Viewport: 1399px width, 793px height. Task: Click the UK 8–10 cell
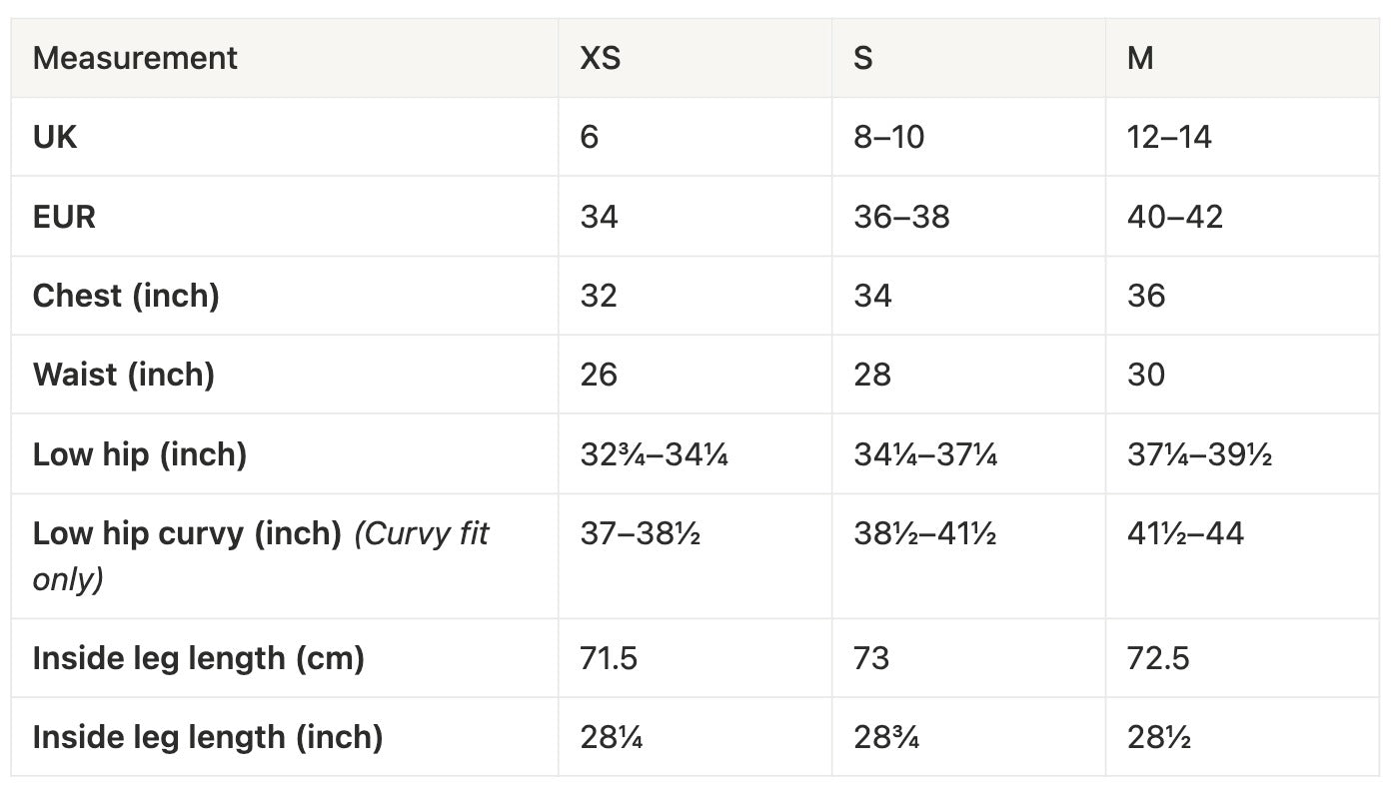click(889, 137)
